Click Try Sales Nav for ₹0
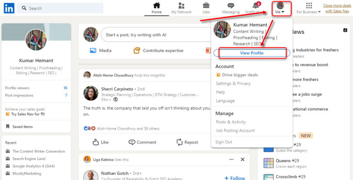The width and height of the screenshot is (353, 180). pos(25,114)
